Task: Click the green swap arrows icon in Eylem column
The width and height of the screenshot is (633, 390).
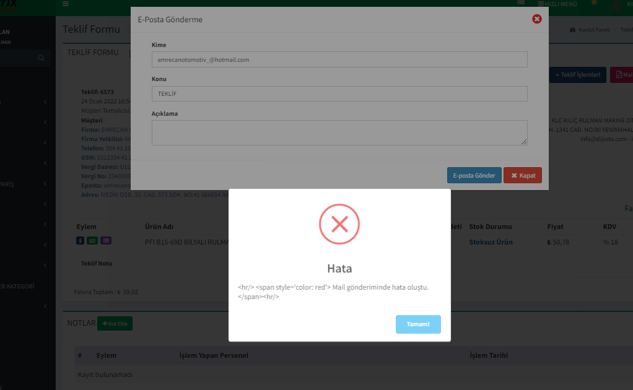Action: [x=92, y=241]
